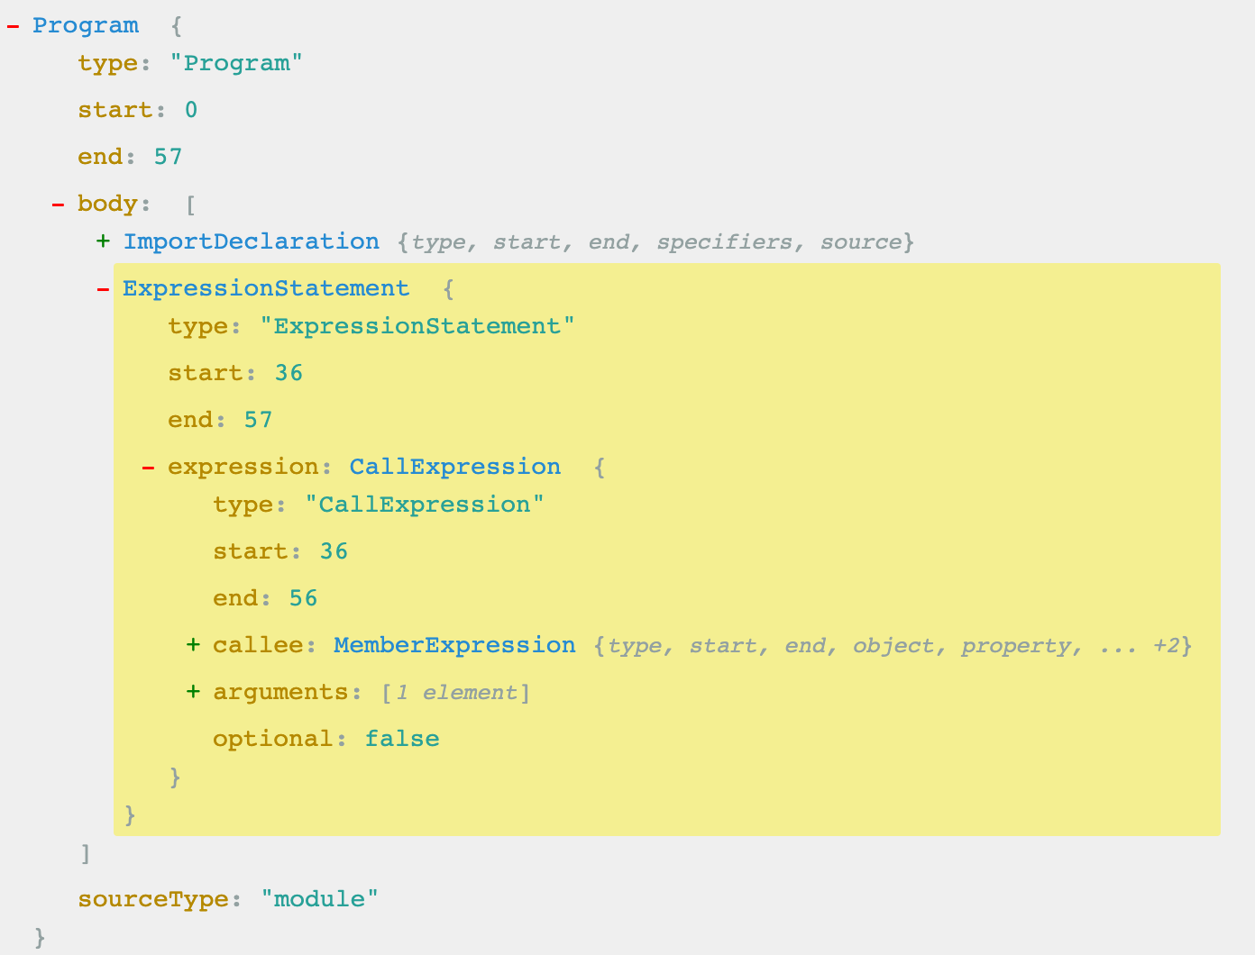The image size is (1255, 955).
Task: Click the ImportDeclaration node name
Action: (x=251, y=241)
